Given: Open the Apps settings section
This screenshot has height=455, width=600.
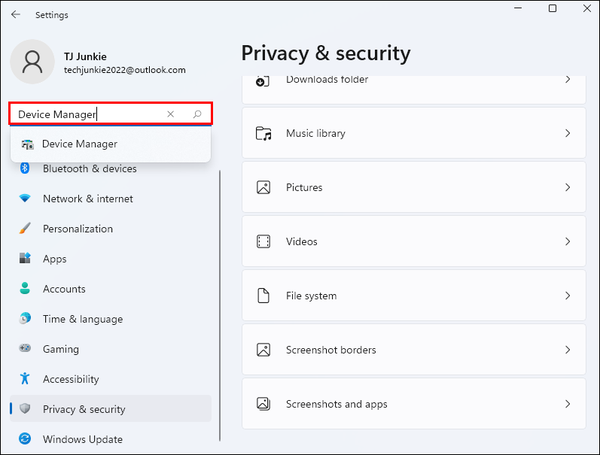Looking at the screenshot, I should click(54, 259).
